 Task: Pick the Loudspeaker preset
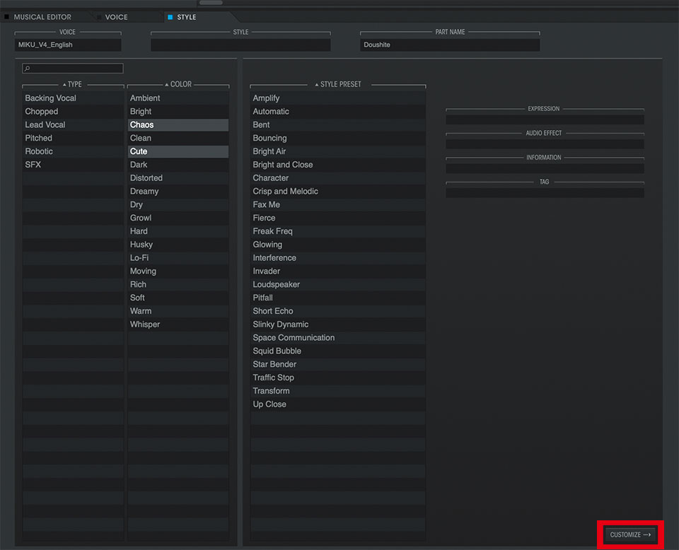[x=338, y=285]
